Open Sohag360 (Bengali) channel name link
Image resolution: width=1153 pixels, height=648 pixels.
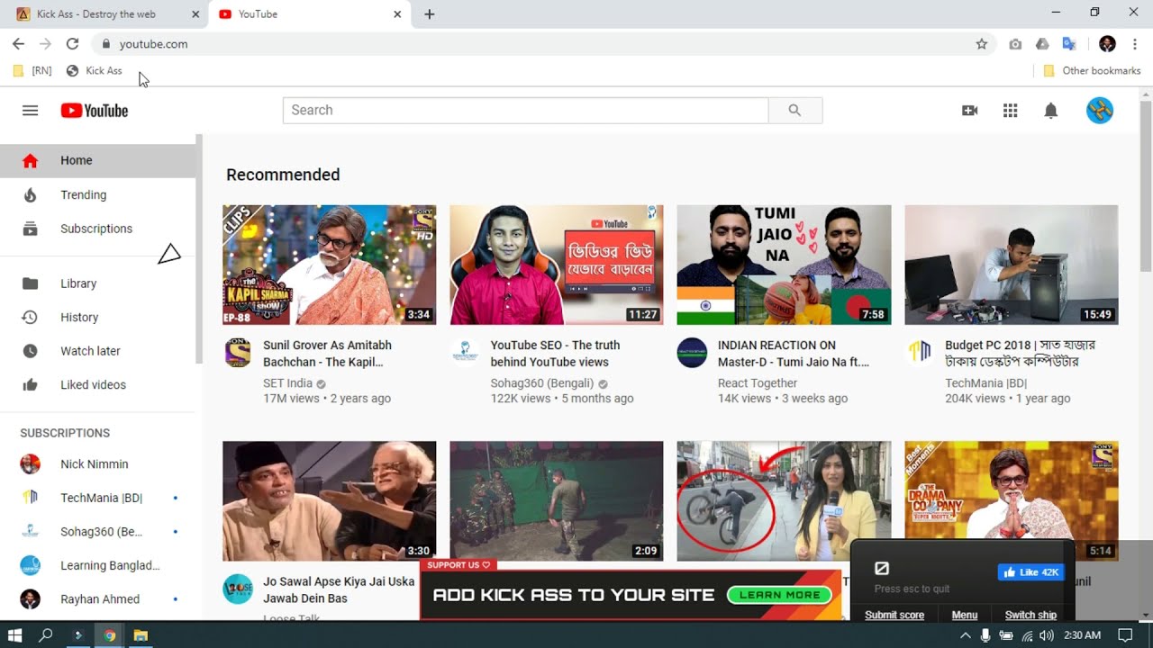pos(541,383)
